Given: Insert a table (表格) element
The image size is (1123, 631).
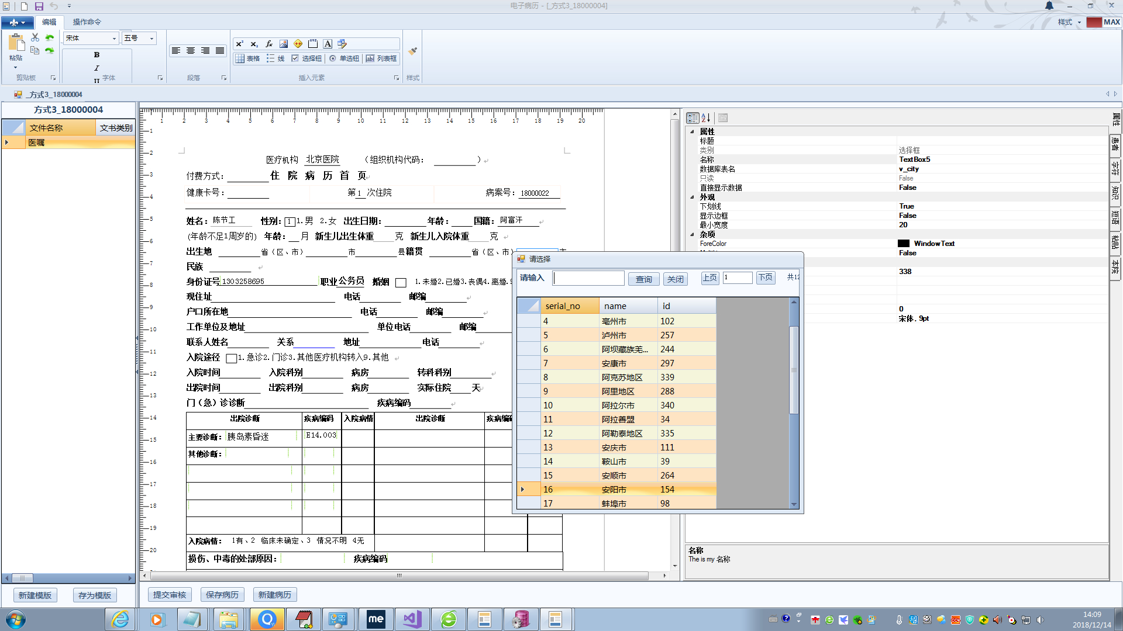Looking at the screenshot, I should (248, 58).
